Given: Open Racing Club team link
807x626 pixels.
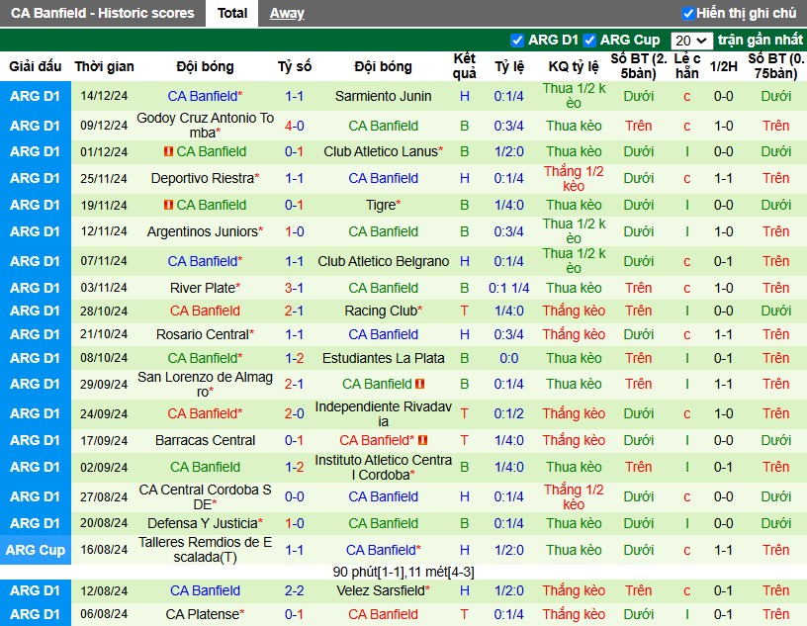Looking at the screenshot, I should point(381,311).
